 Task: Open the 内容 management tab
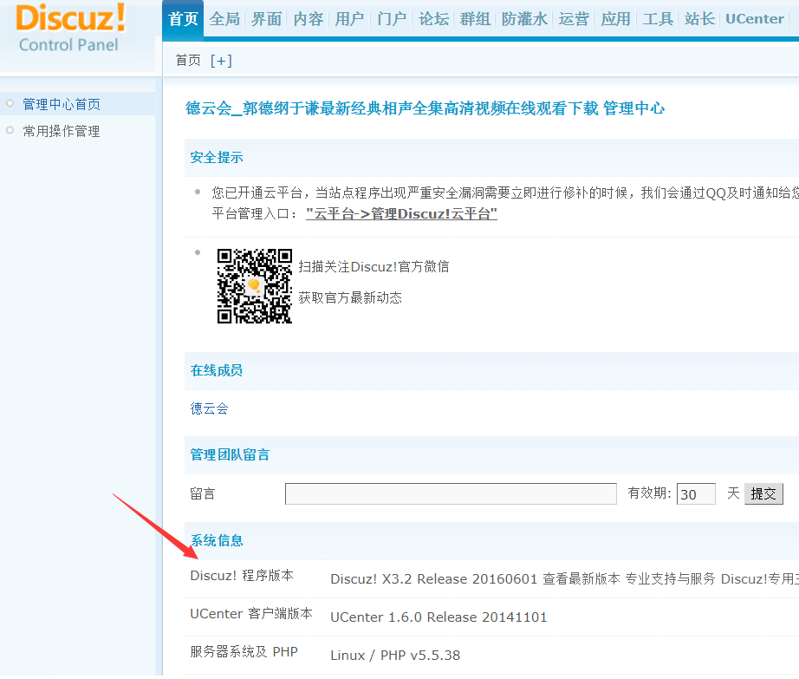click(x=308, y=19)
